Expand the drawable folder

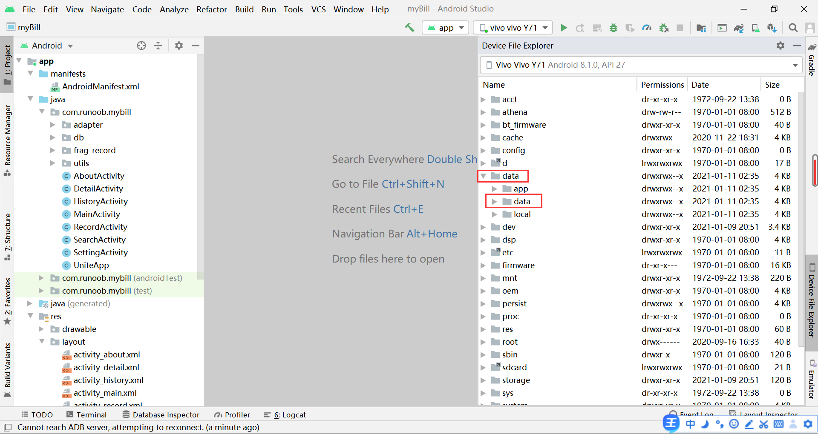point(41,329)
